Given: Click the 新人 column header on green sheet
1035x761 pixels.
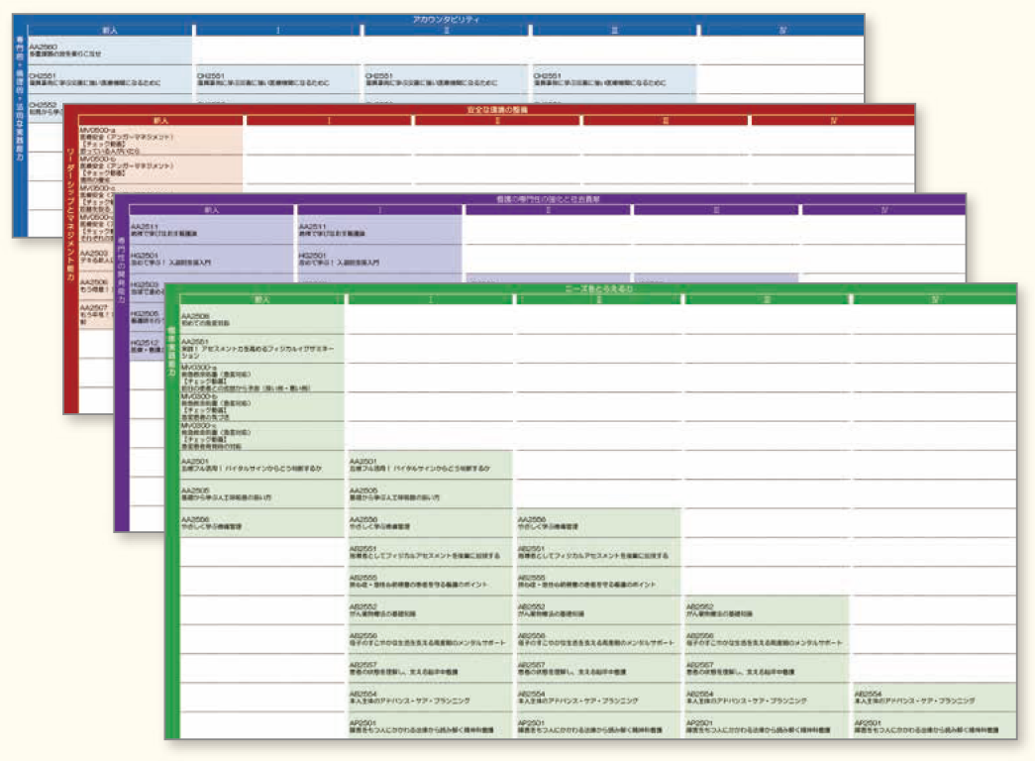Looking at the screenshot, I should pyautogui.click(x=262, y=299).
